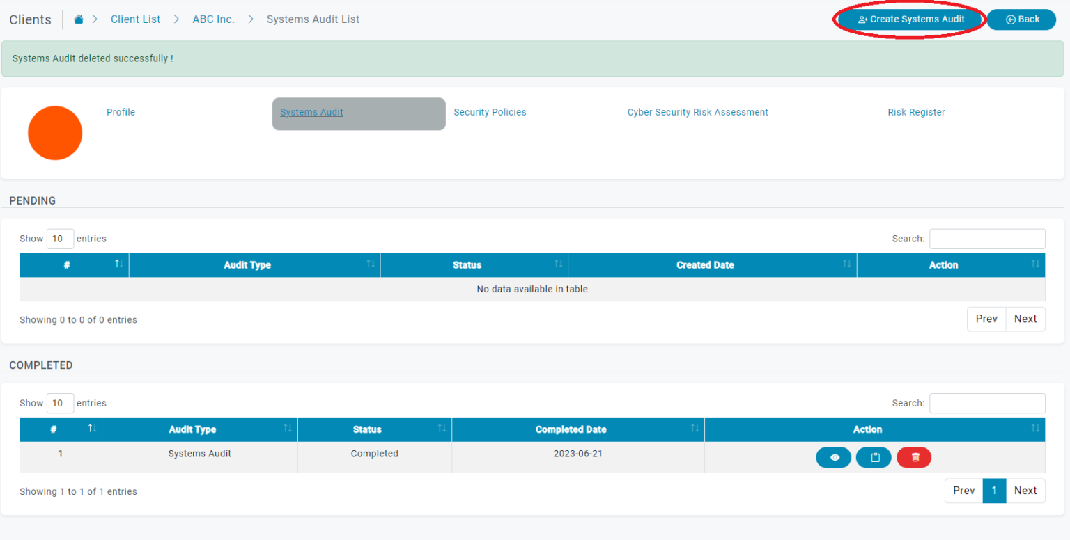Navigate to Client List via breadcrumb
Screen dimensions: 1070x540
tap(136, 19)
